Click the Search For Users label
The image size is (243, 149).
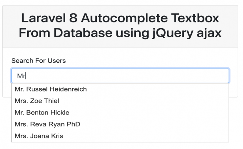39,61
